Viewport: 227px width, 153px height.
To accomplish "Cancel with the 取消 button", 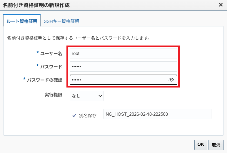I will pyautogui.click(x=216, y=145).
